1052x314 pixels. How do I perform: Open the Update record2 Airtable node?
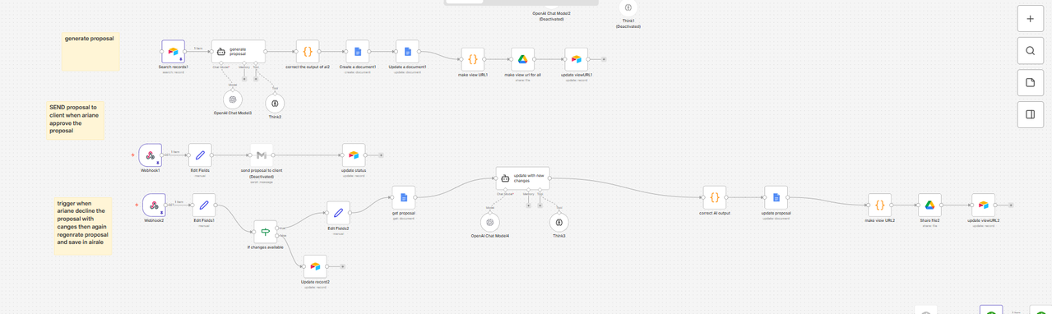(x=315, y=266)
